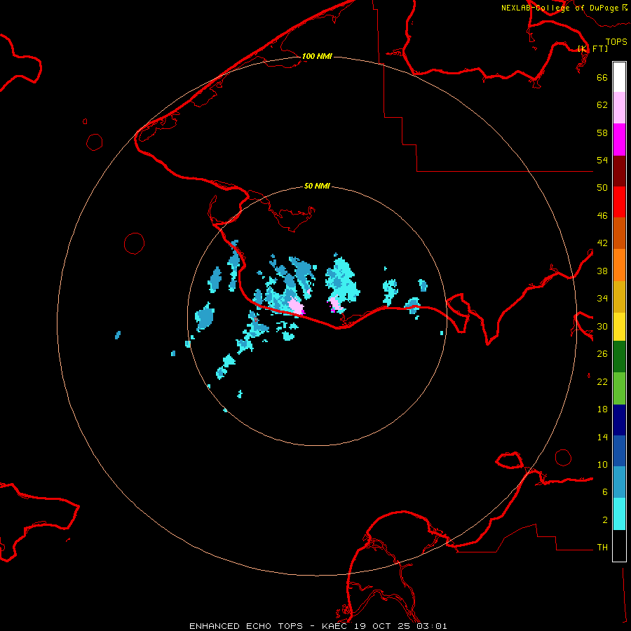Click the navy legend swatch
The width and height of the screenshot is (631, 631).
[x=619, y=420]
